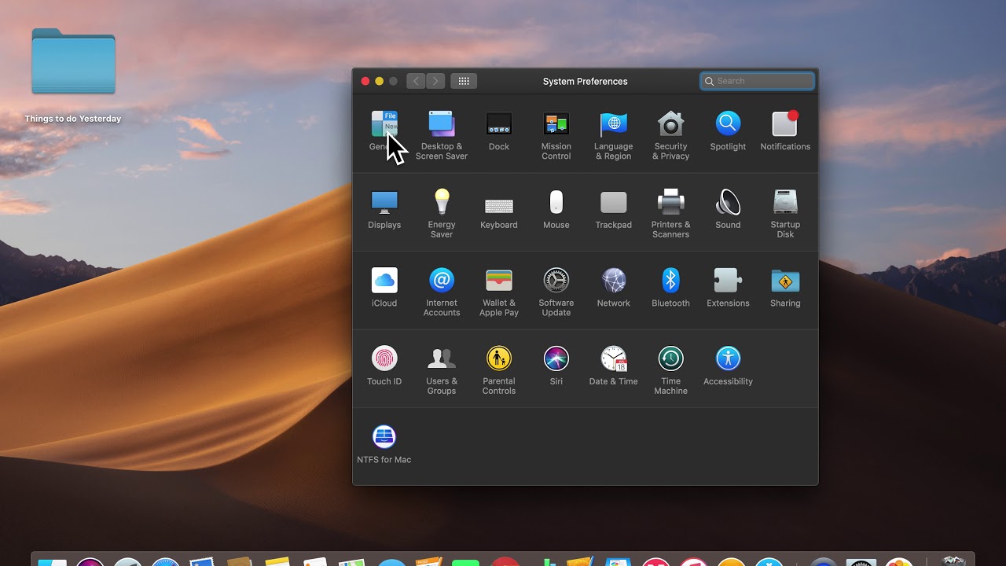
Task: Focus the System Preferences search field
Action: [x=758, y=81]
